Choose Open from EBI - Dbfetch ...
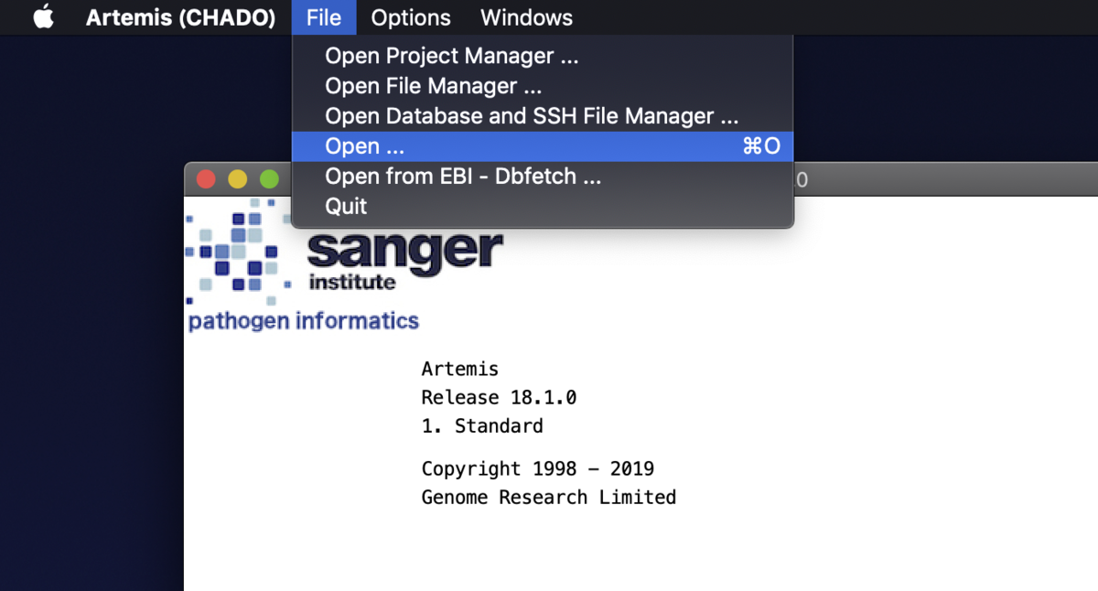This screenshot has height=591, width=1098. click(x=543, y=176)
